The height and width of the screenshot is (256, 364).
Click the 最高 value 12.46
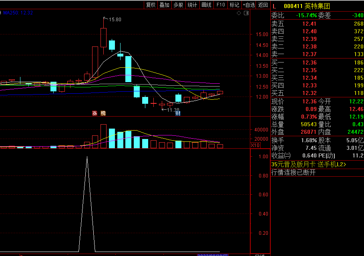tap(356, 109)
